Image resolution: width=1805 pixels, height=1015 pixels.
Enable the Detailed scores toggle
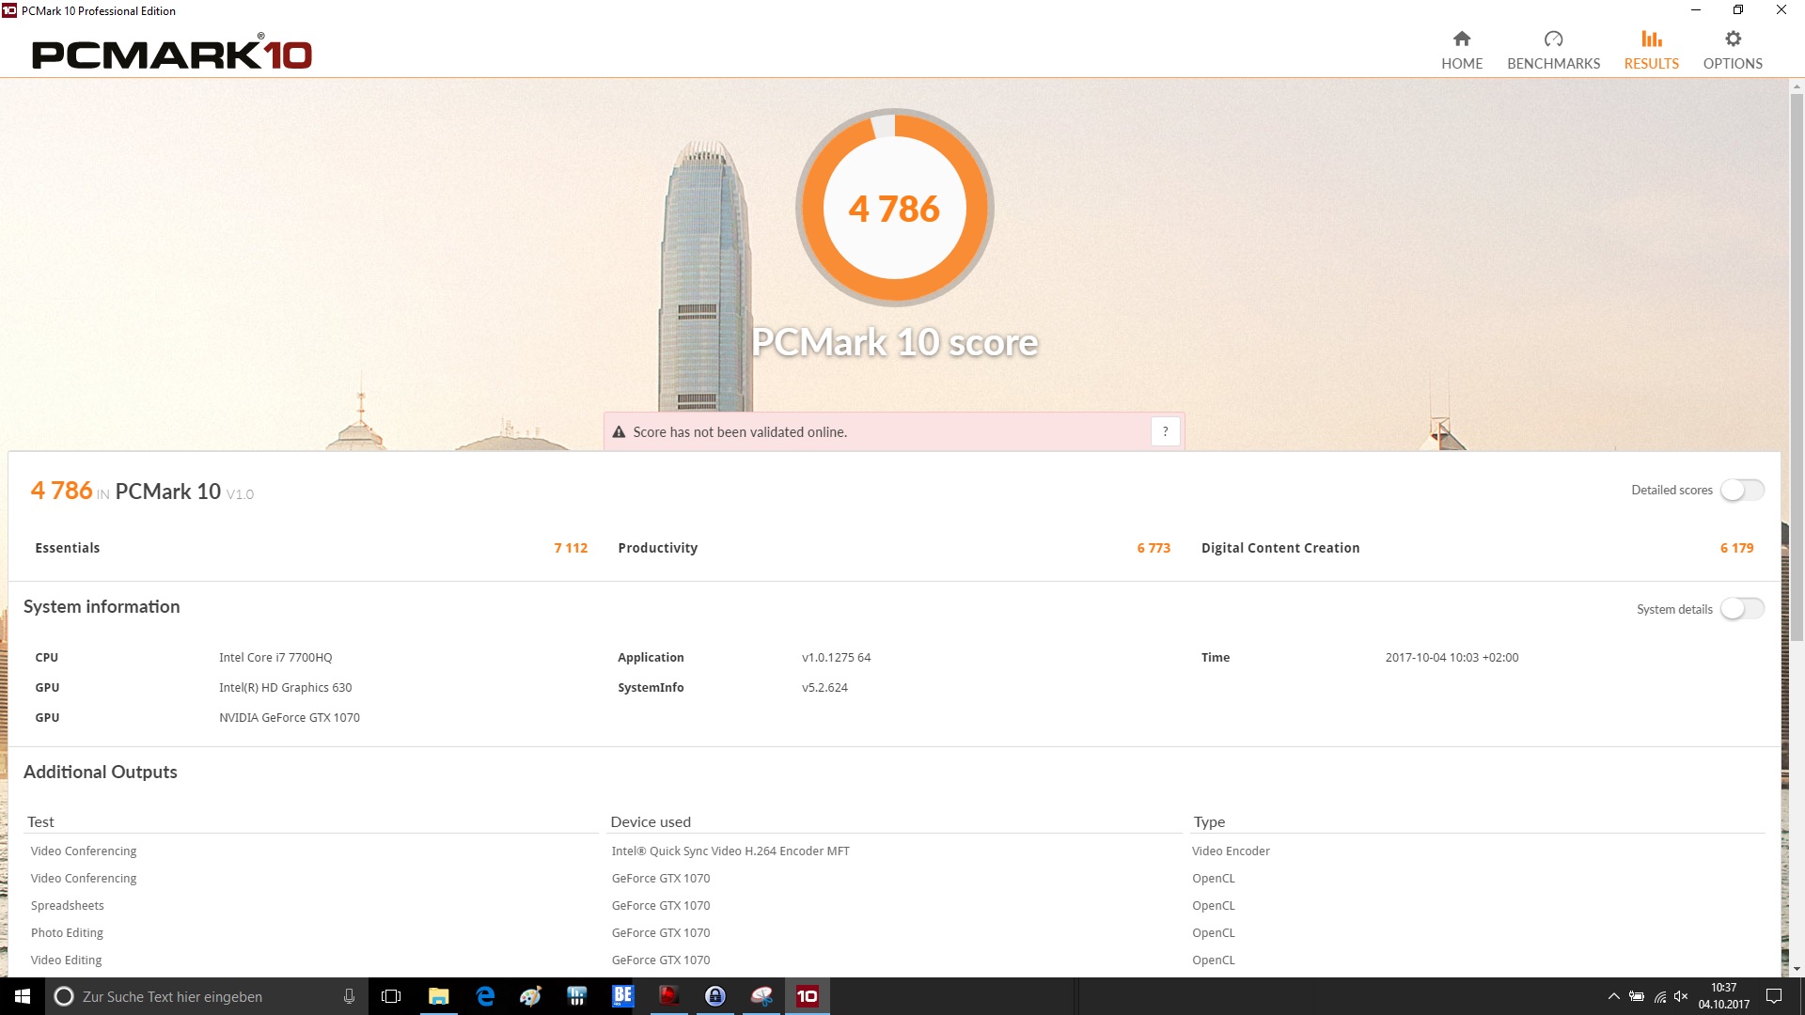pos(1741,490)
